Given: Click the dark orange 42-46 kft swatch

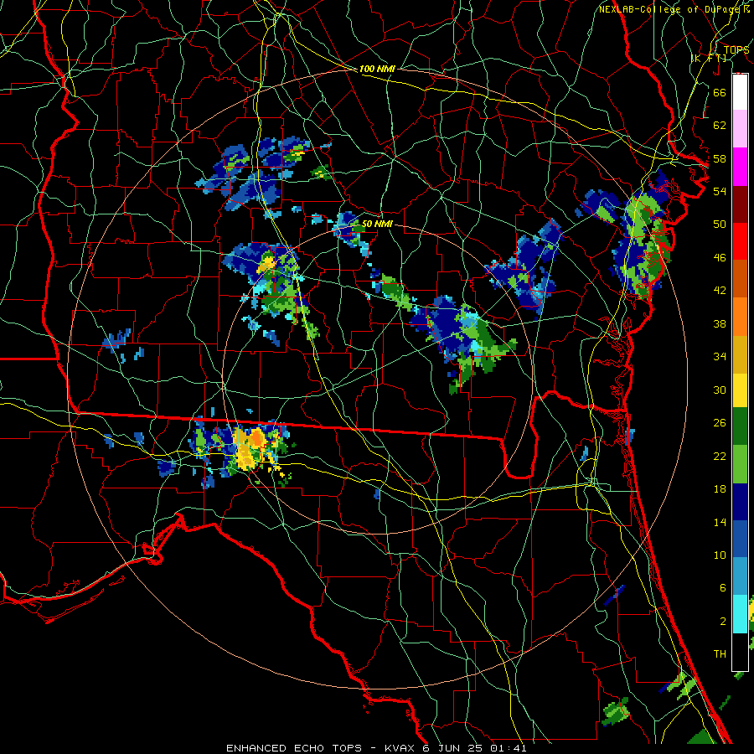Looking at the screenshot, I should 740,279.
